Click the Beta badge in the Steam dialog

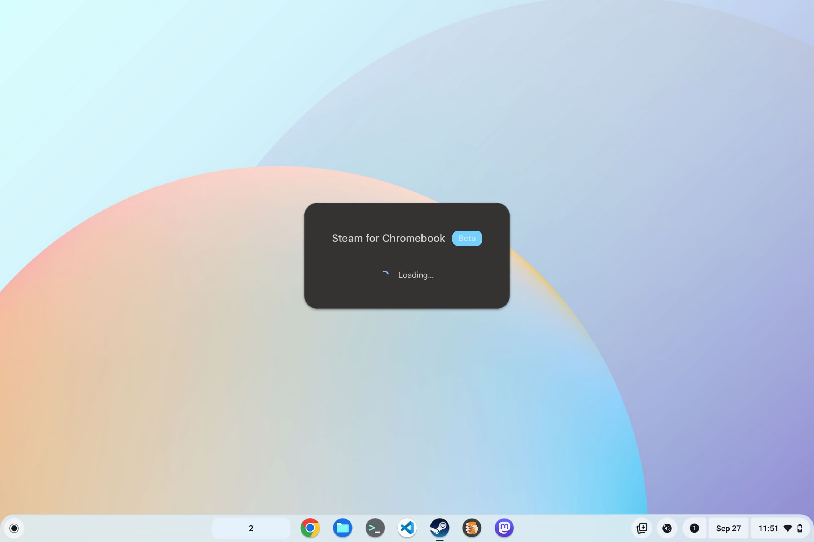467,238
